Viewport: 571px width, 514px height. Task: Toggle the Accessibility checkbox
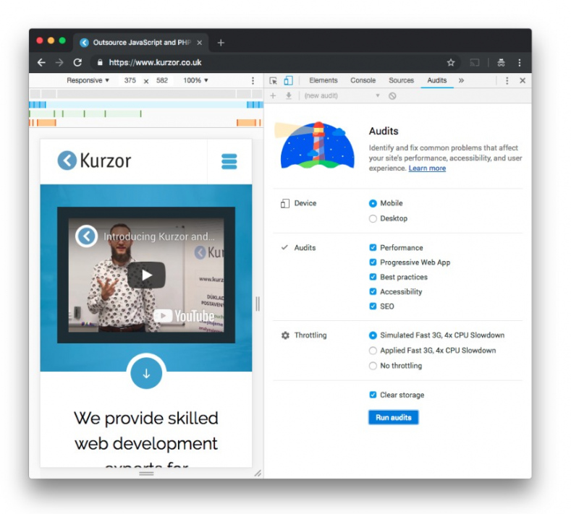[x=373, y=292]
